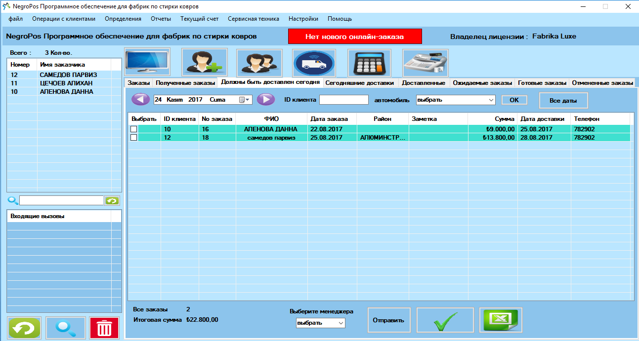Viewport: 639px width, 341px height.
Task: Select customer САМЕДОВ ПАРВИЗ in the list
Action: (x=64, y=75)
